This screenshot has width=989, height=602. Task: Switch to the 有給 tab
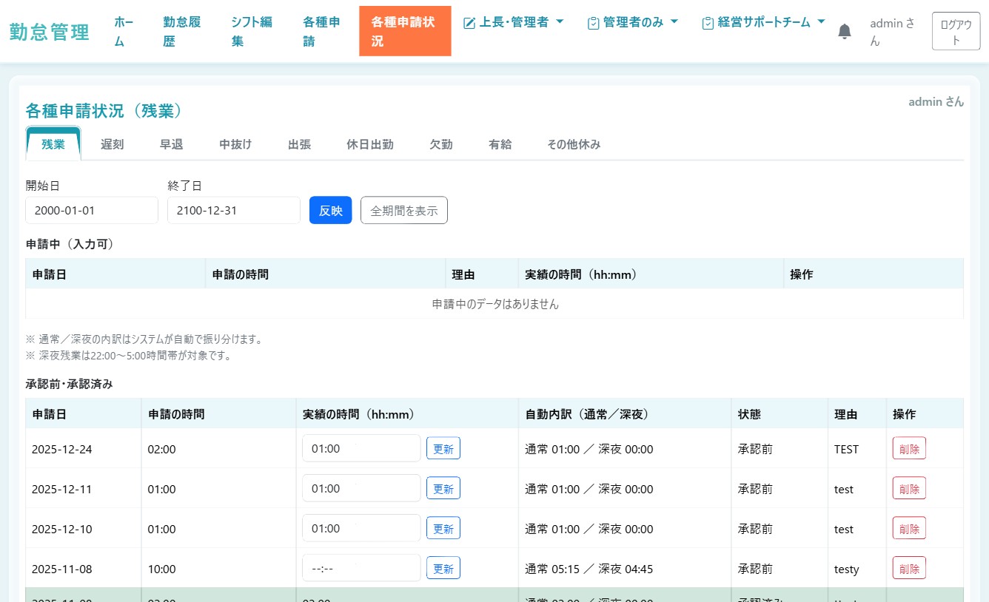500,144
